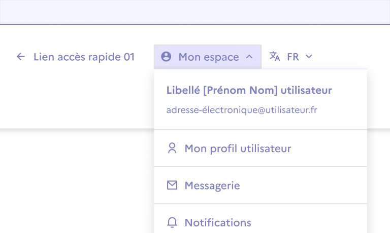Click the adresse-électronique@utilisateur.fr email text
390x233 pixels.
[242, 109]
